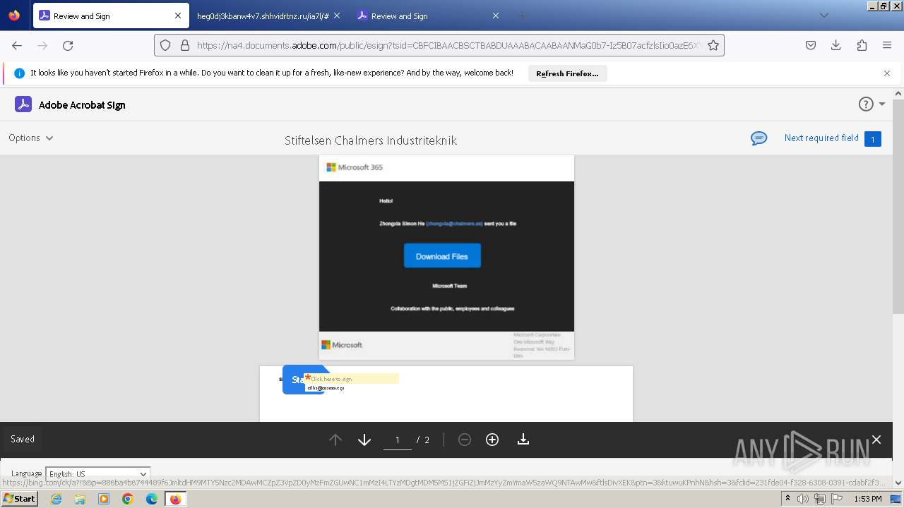Viewport: 904px width, 508px height.
Task: Open Edge from the taskbar
Action: pyautogui.click(x=152, y=499)
